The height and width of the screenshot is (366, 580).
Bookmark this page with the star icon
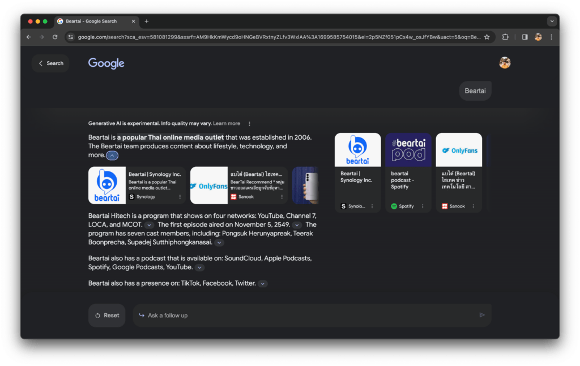[487, 37]
